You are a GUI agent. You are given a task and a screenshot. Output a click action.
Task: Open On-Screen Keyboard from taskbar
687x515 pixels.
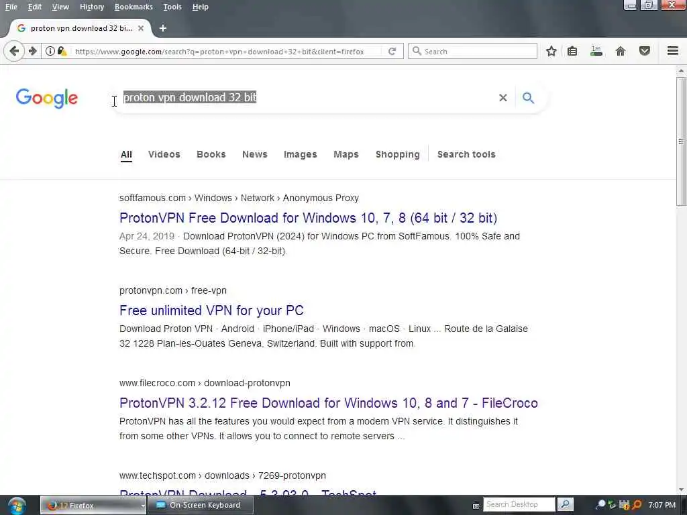coord(200,506)
